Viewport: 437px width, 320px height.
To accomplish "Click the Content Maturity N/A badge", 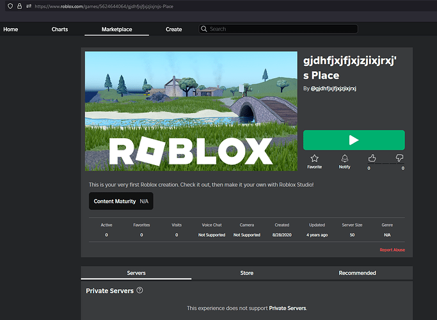I will 121,201.
